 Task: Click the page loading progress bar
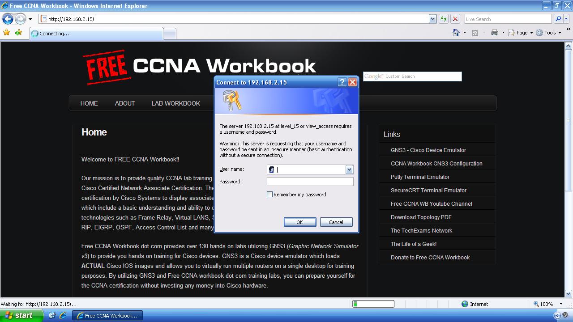click(x=373, y=304)
